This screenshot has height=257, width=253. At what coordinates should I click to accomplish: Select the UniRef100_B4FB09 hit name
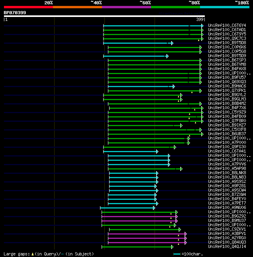(x=227, y=116)
